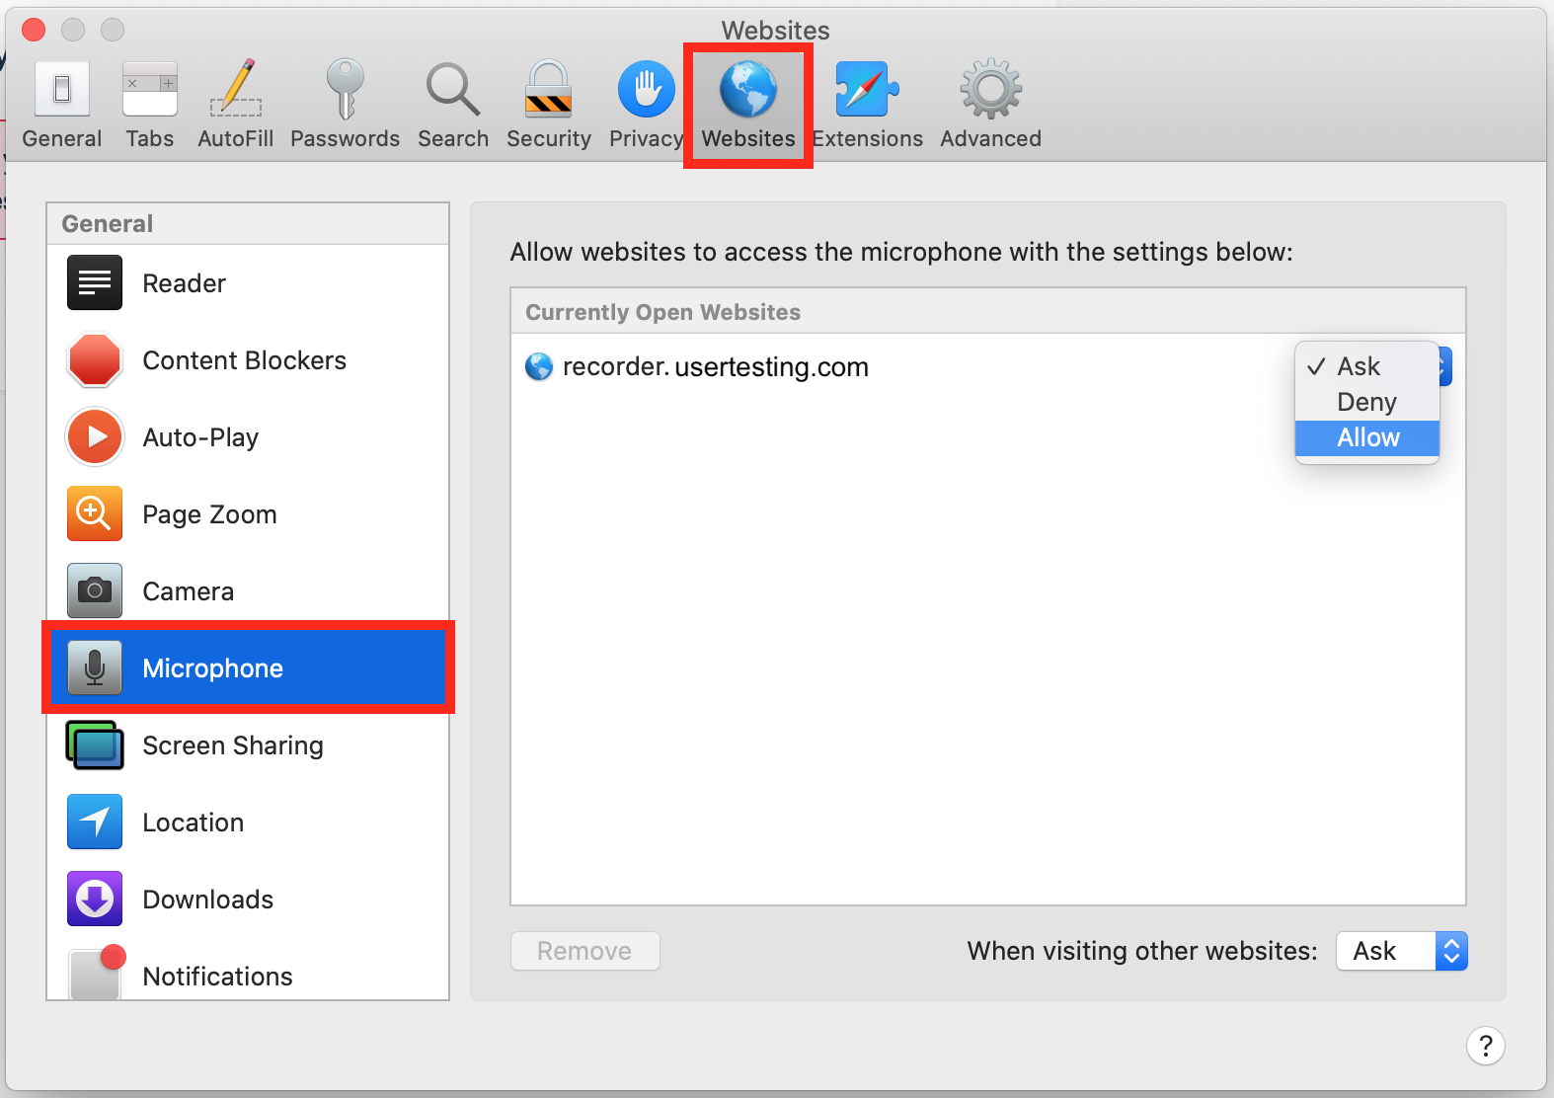This screenshot has height=1098, width=1554.
Task: Select the Location sidebar label
Action: tap(193, 823)
